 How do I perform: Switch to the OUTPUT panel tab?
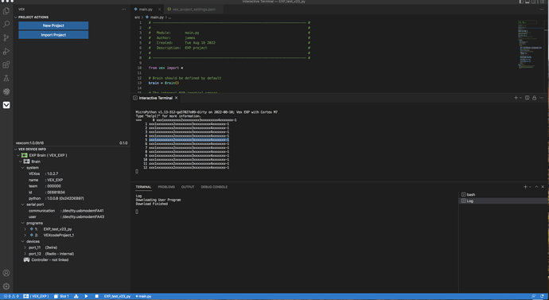click(x=188, y=187)
